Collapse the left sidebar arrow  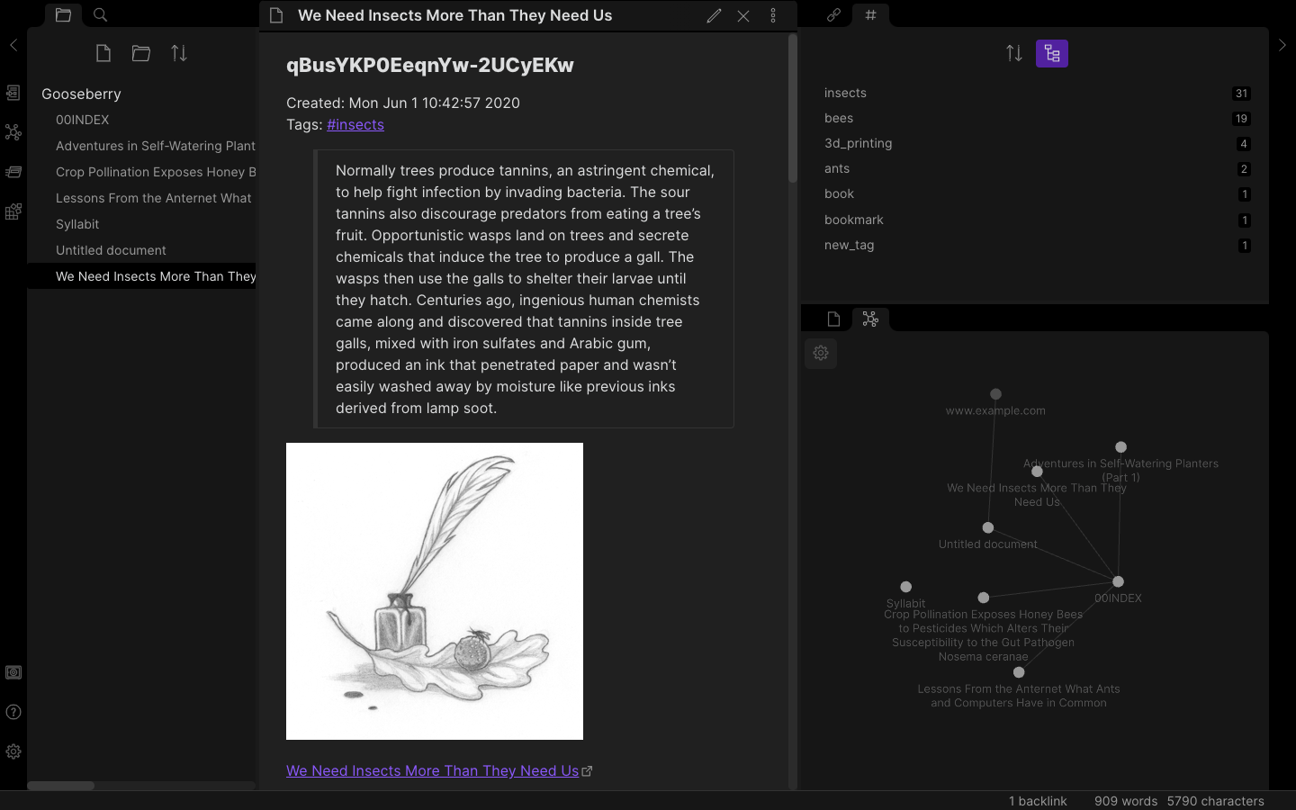point(13,45)
